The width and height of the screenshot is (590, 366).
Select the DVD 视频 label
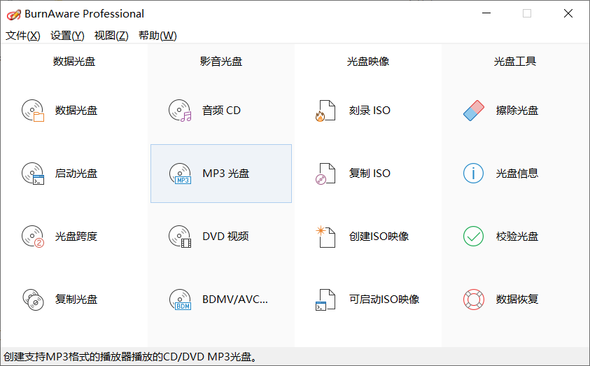(x=226, y=237)
